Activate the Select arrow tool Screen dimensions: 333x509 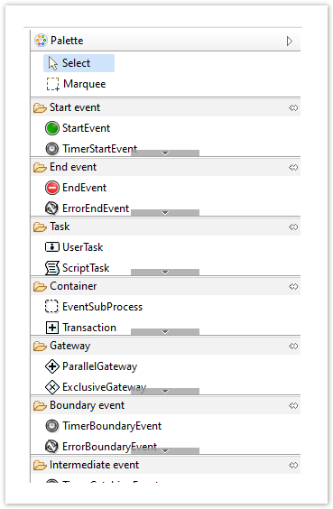tap(79, 63)
